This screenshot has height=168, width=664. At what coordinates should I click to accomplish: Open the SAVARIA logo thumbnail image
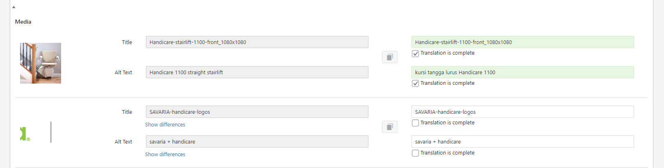[x=36, y=133]
